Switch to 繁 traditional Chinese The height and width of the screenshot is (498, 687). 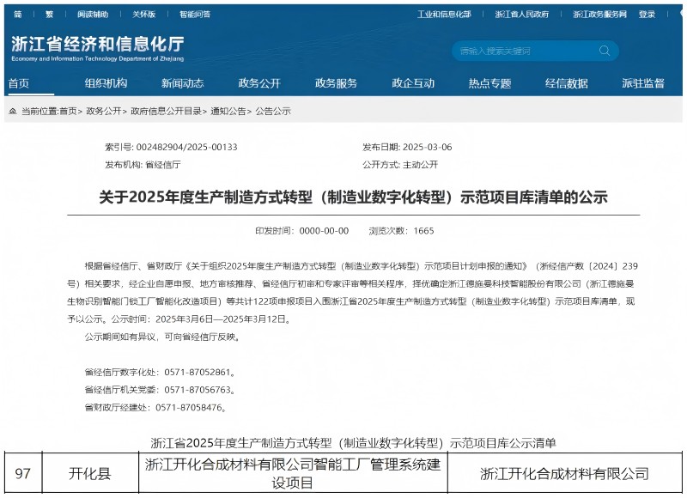(49, 15)
